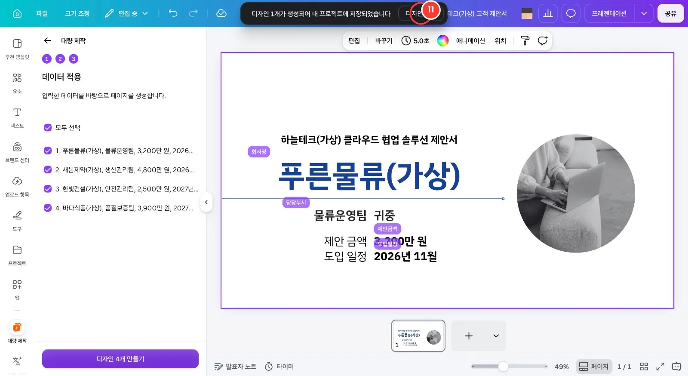688x376 pixels.
Task: Expand the add page options chevron
Action: (x=496, y=336)
